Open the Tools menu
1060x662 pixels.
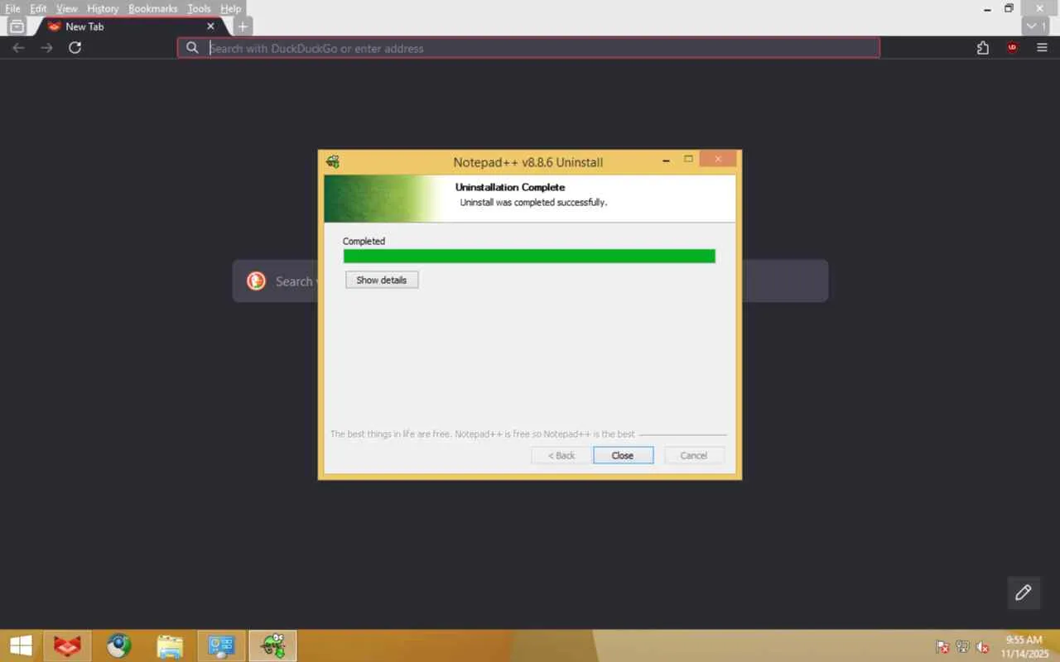(199, 8)
